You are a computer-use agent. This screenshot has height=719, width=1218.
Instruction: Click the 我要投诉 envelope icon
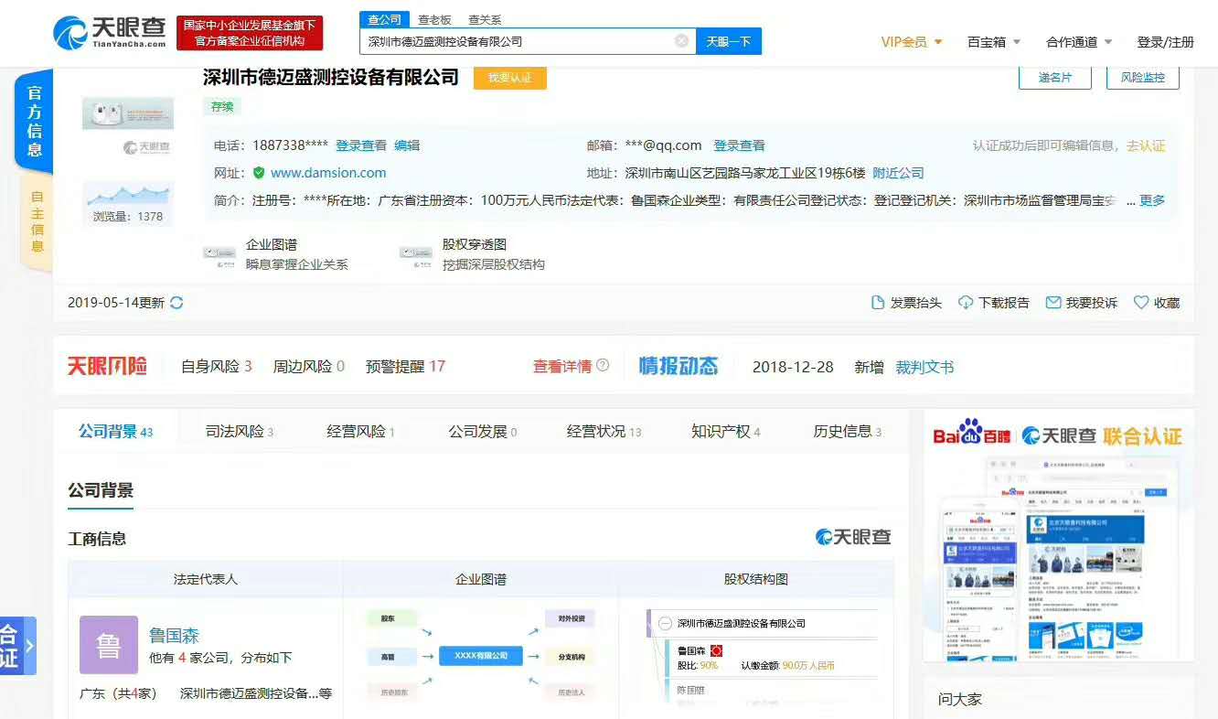1052,303
